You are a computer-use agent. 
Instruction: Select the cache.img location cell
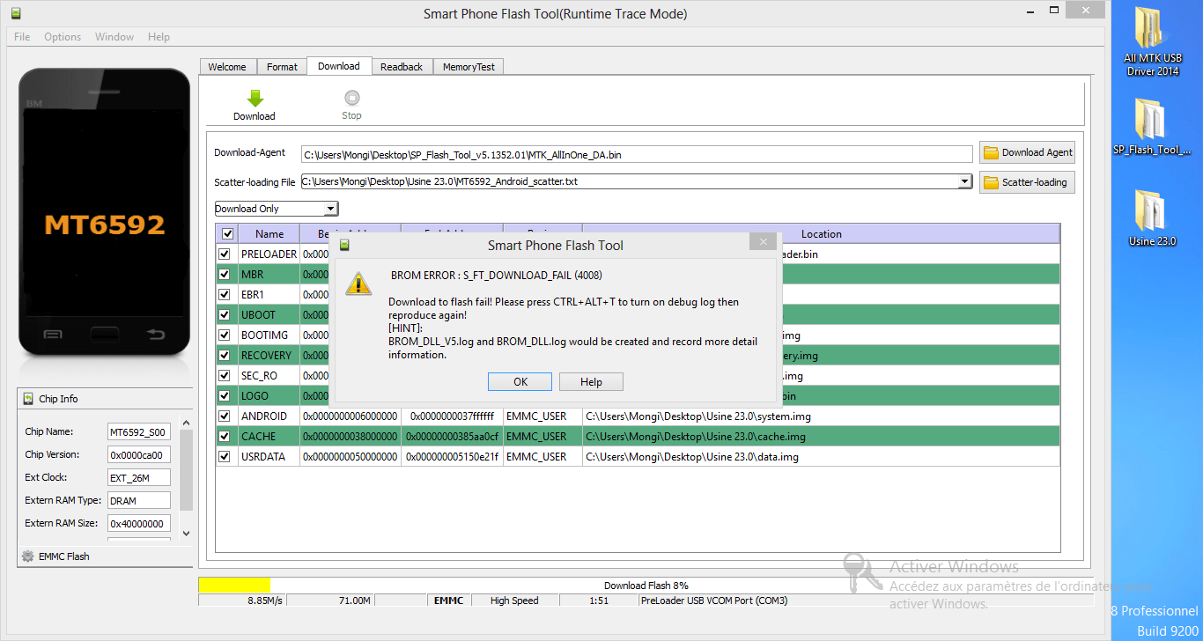coord(821,437)
